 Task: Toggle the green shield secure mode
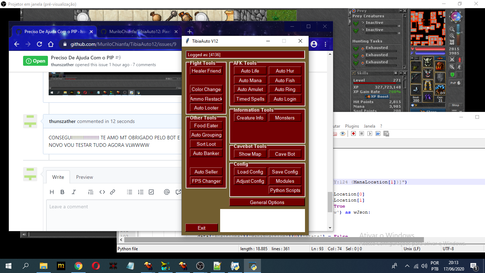[452, 75]
